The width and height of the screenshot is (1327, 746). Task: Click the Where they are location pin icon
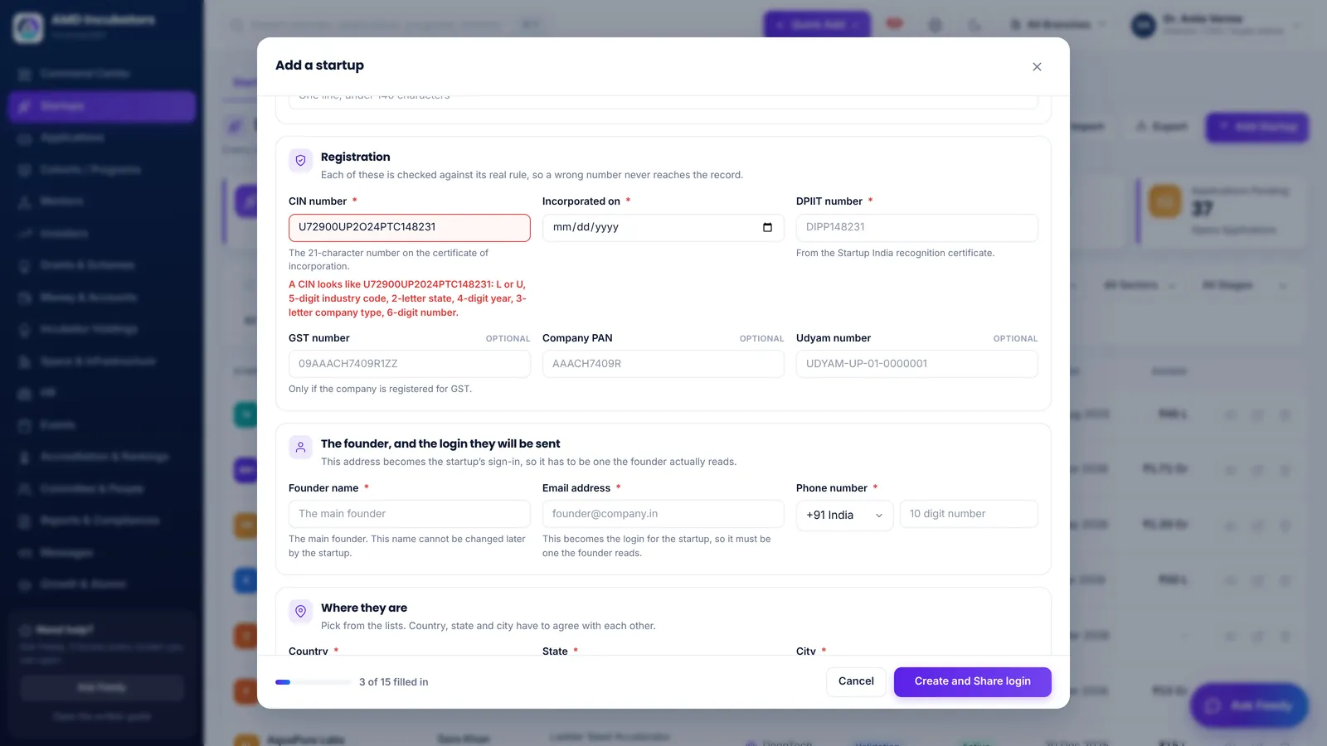click(300, 612)
